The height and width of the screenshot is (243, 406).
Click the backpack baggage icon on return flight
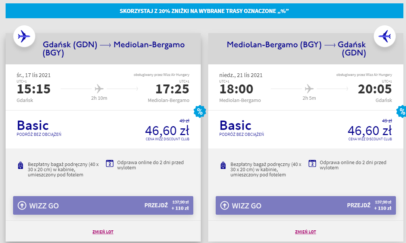224,166
